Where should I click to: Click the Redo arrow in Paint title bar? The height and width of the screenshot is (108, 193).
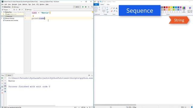coord(103,1)
